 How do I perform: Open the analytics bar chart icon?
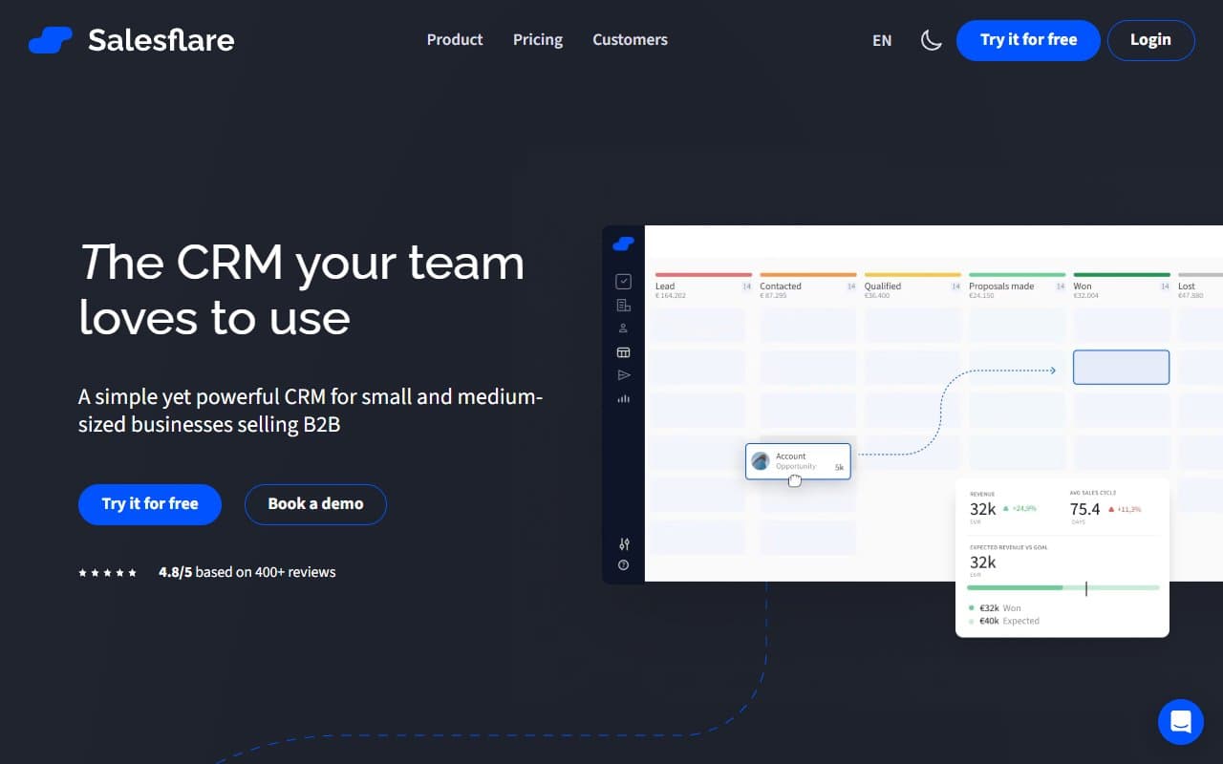[623, 399]
